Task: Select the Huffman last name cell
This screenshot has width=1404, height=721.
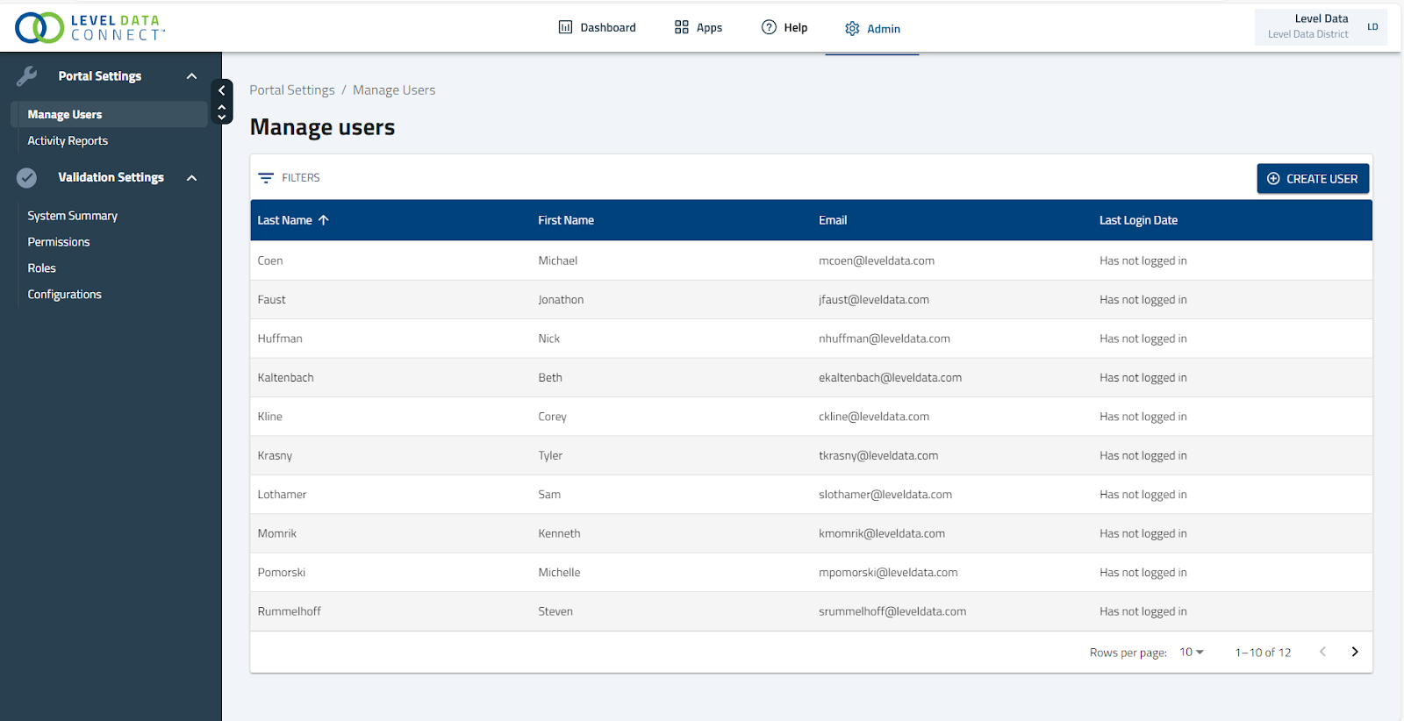Action: click(280, 339)
